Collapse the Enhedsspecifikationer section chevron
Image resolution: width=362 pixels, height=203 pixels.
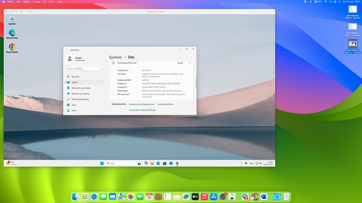(x=190, y=63)
